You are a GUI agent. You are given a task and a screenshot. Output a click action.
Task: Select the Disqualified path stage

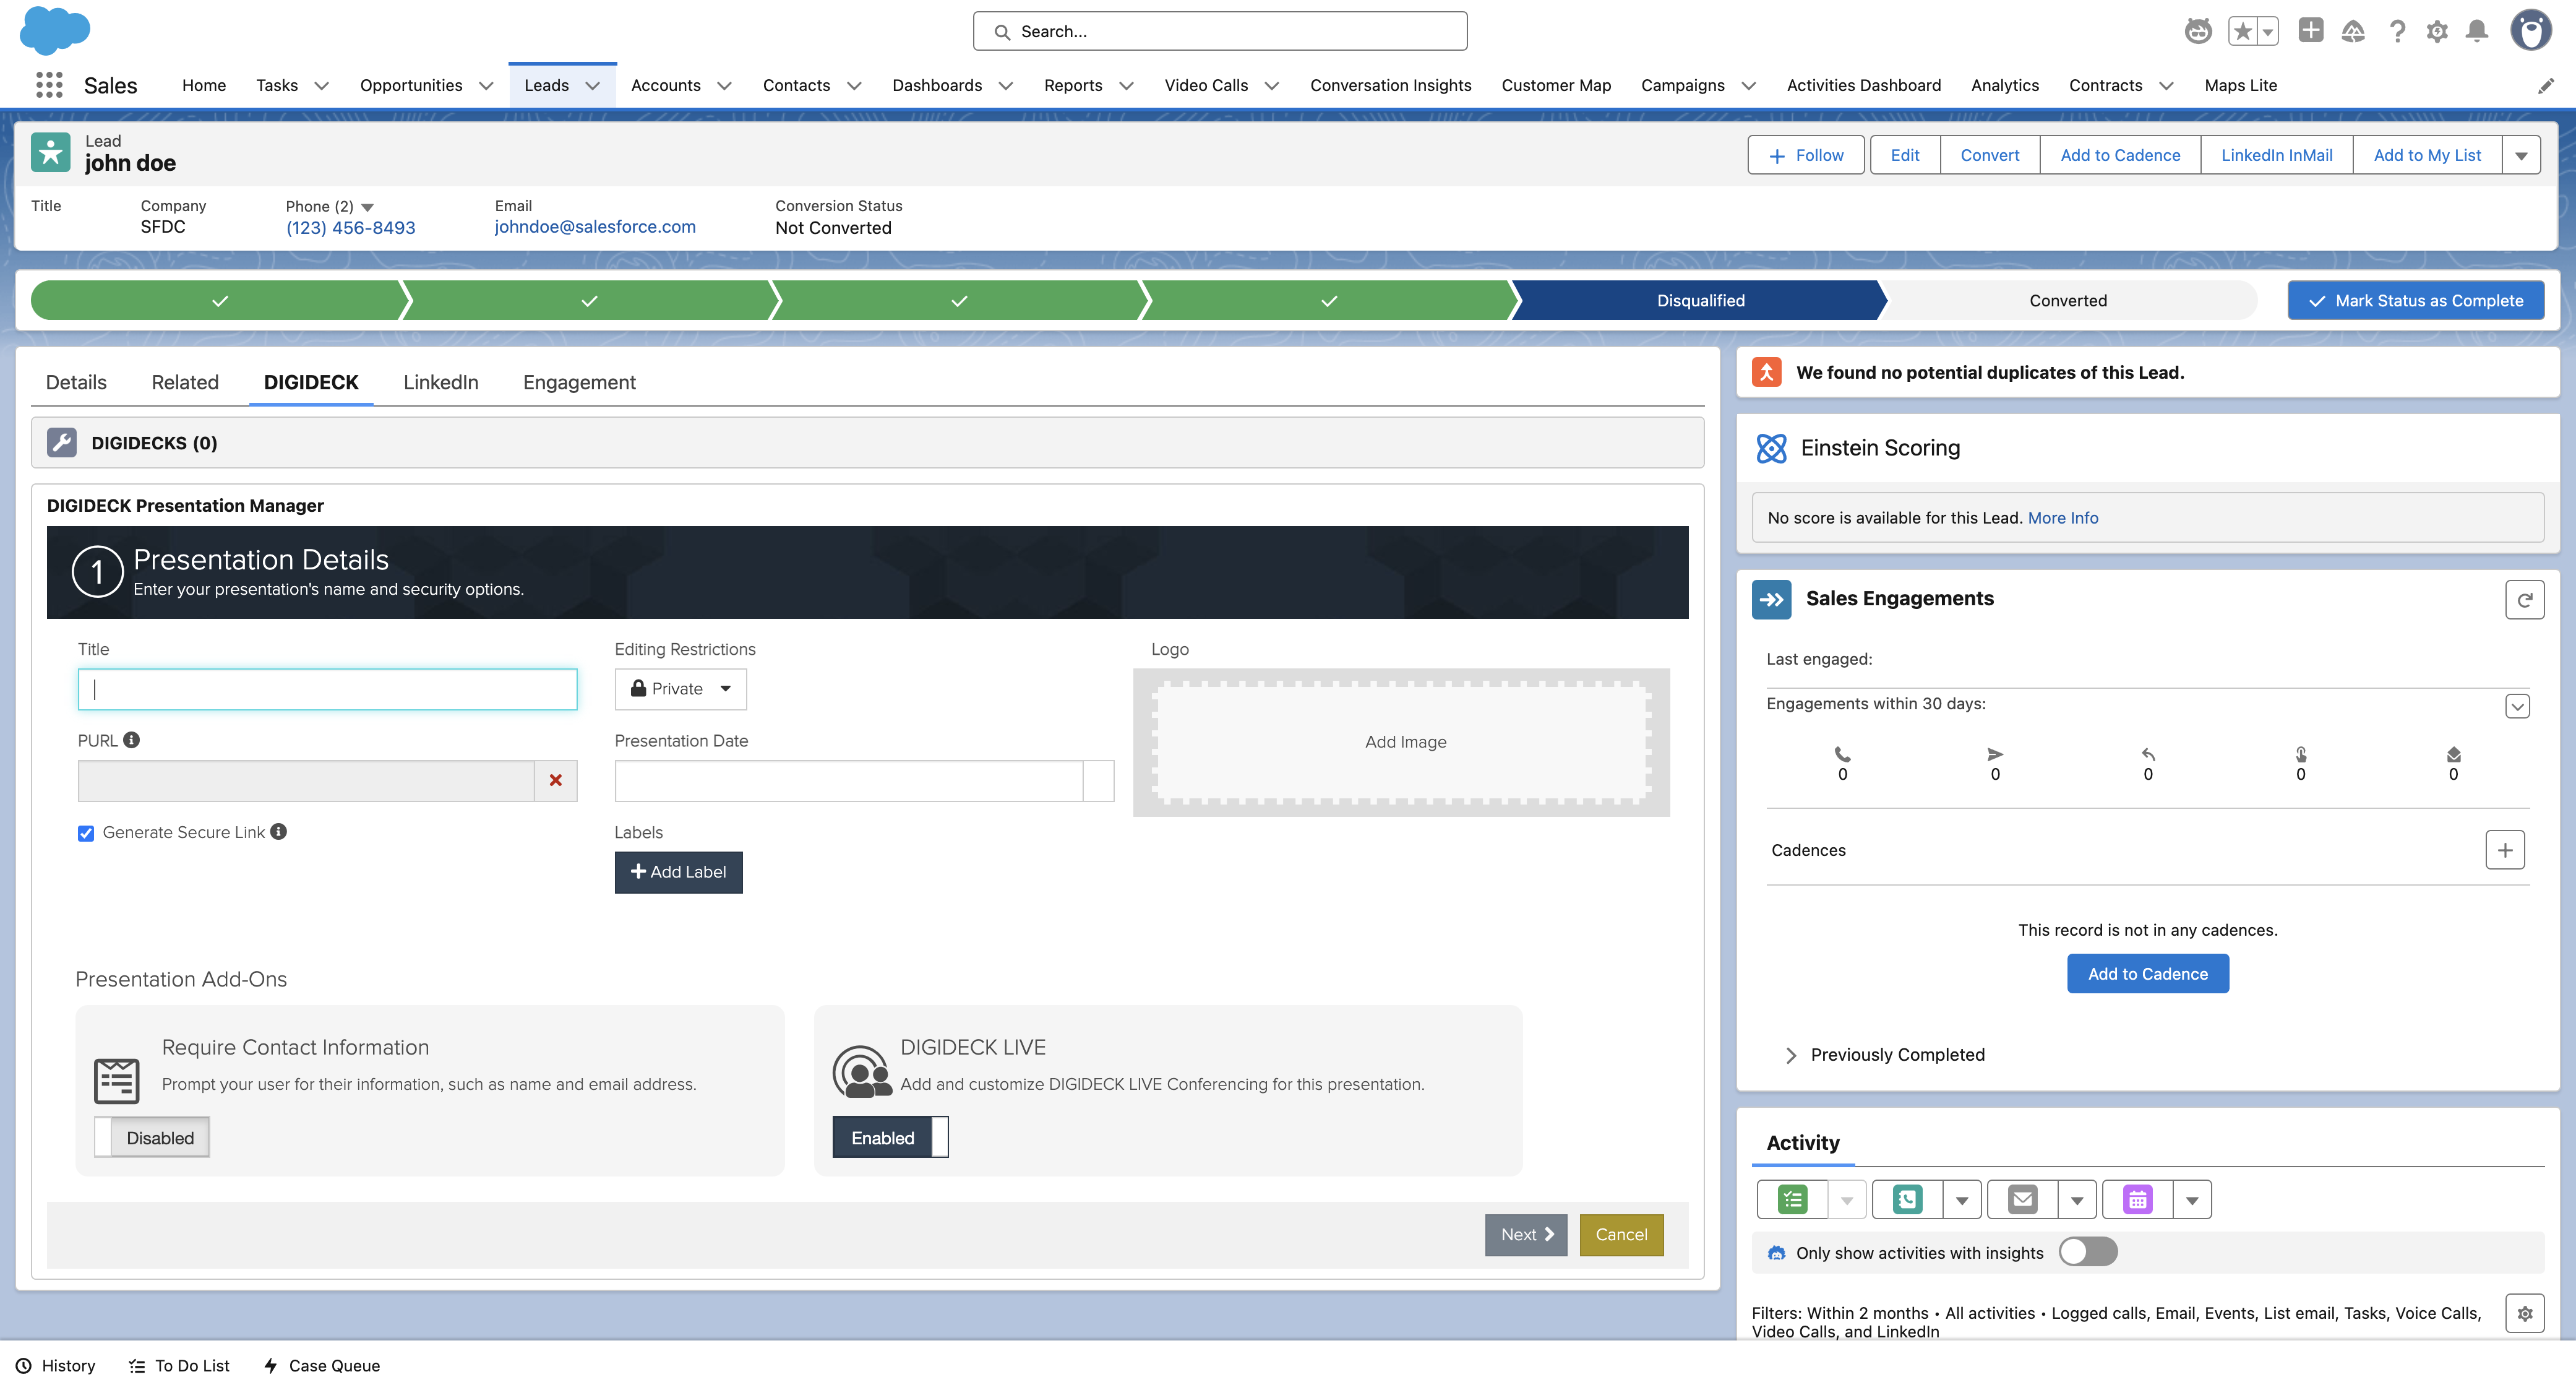coord(1699,300)
